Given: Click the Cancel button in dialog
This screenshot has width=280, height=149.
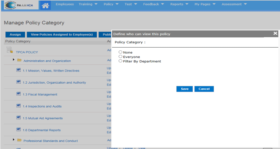Looking at the screenshot, I should pos(204,89).
